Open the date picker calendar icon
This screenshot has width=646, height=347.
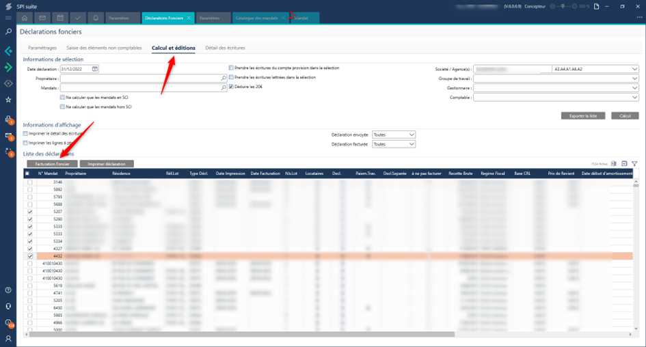click(x=95, y=69)
